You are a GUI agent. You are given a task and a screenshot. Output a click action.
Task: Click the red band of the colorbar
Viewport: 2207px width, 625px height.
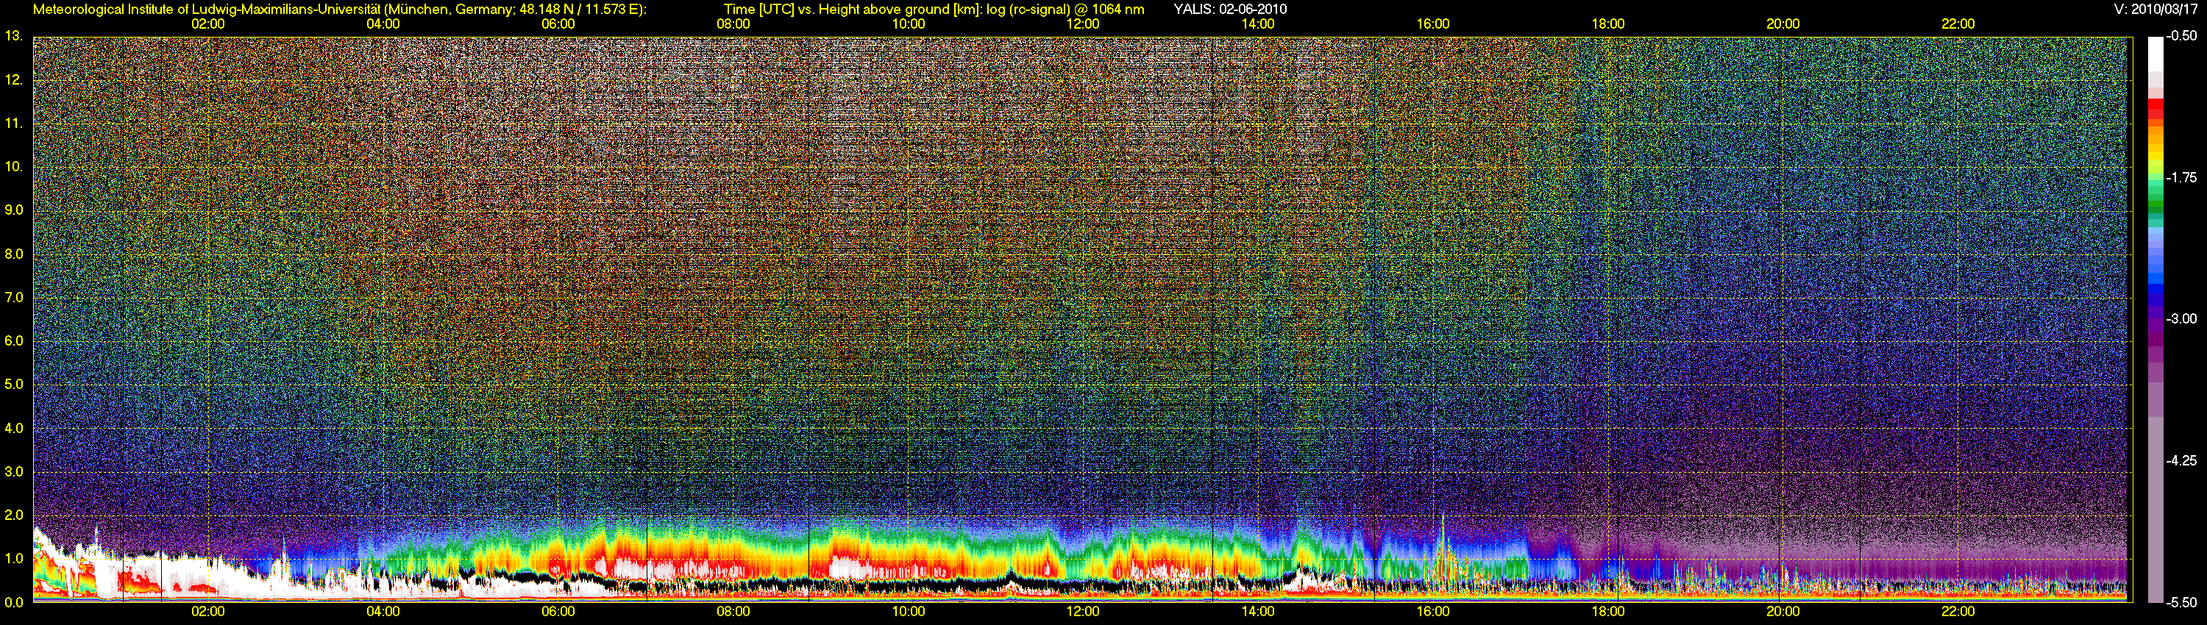point(2155,109)
